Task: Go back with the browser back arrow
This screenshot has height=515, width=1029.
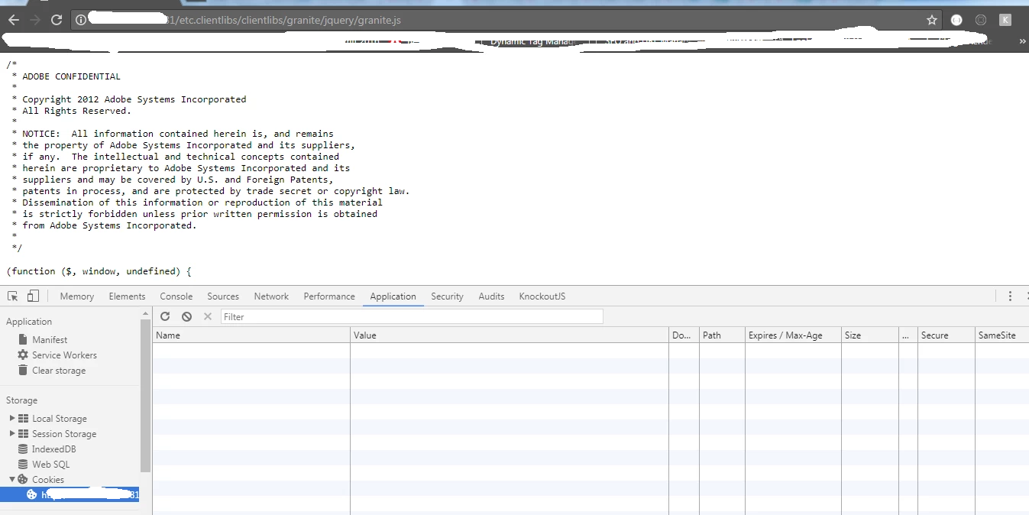Action: click(x=13, y=20)
